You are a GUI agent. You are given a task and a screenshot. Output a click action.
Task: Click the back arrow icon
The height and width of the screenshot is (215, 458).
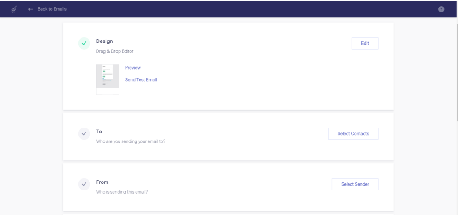(30, 9)
